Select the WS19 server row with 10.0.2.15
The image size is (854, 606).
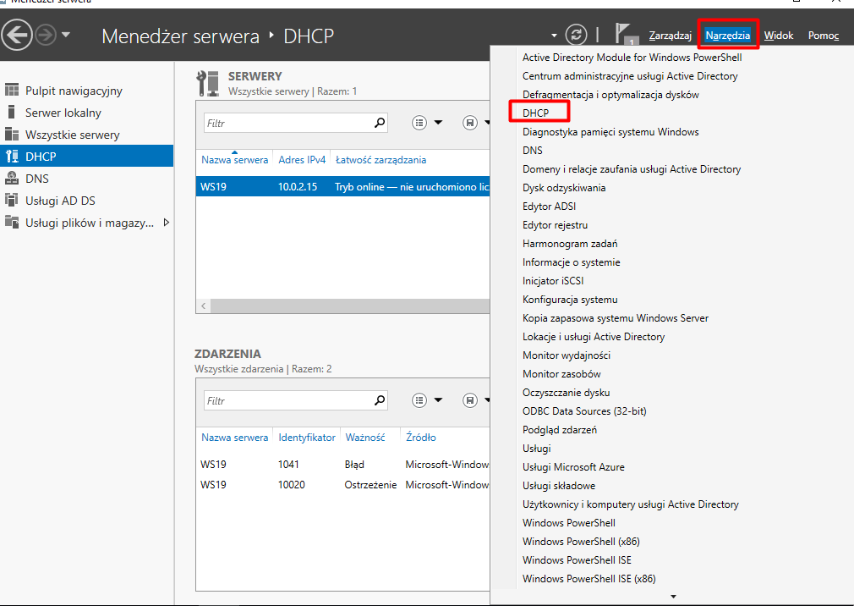[338, 186]
